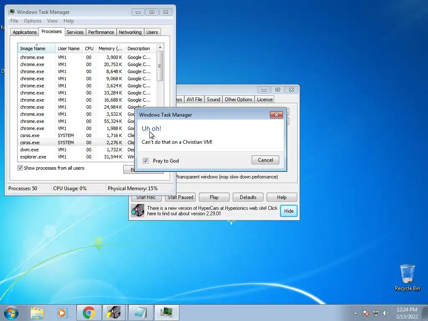This screenshot has height=321, width=428.
Task: Open the notepad-like taskbar app
Action: (x=140, y=313)
